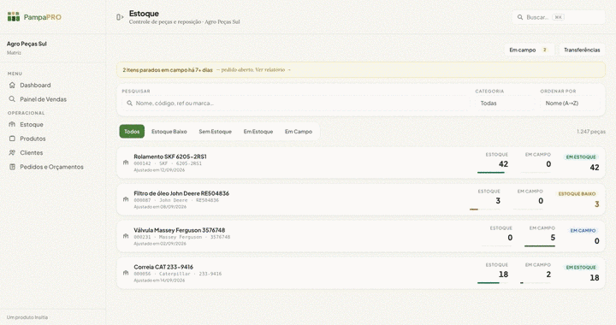
Task: Click Painel de Vendas magnifier icon
Action: click(x=12, y=99)
